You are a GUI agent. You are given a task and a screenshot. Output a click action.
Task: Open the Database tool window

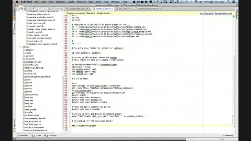click(x=236, y=14)
